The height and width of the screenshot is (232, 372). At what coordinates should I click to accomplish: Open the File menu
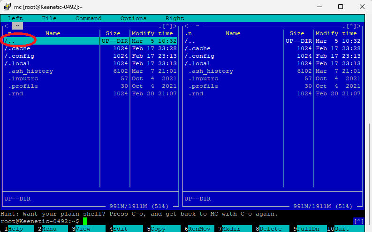[x=49, y=18]
